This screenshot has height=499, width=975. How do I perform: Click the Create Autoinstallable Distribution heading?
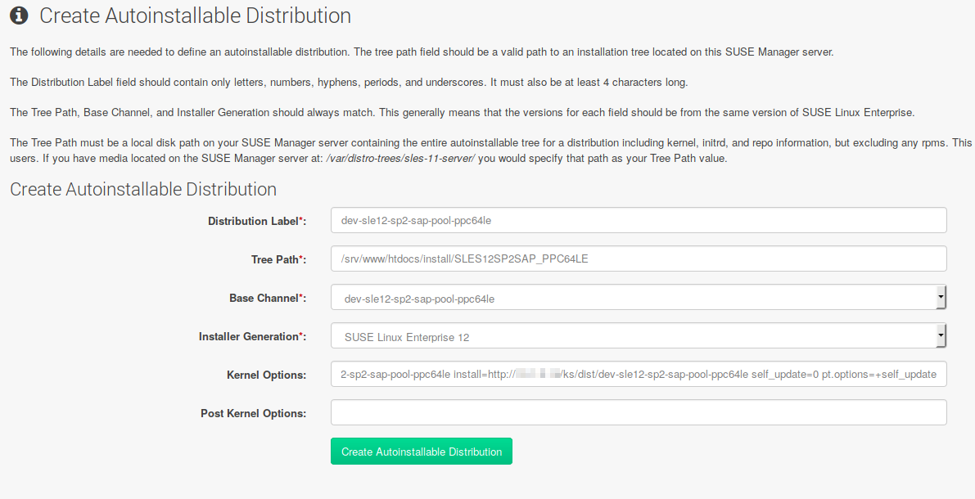[x=142, y=189]
